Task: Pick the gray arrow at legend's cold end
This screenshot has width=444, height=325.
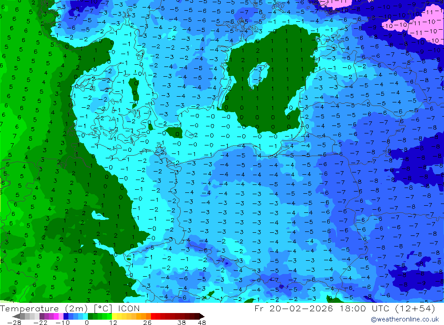Action: click(x=16, y=316)
